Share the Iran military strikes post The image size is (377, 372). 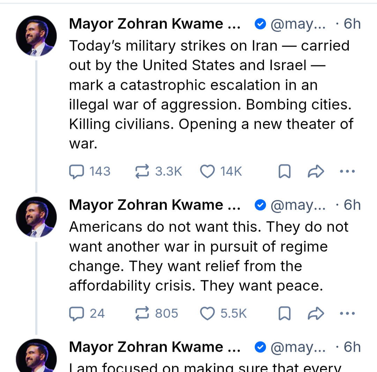click(x=316, y=171)
